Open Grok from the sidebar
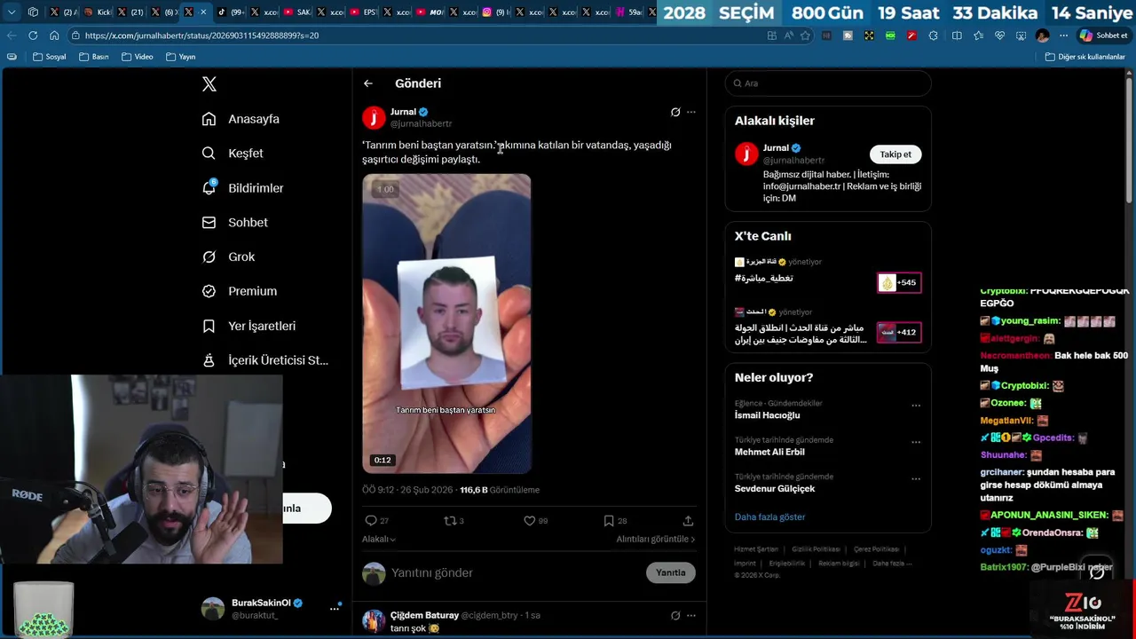Viewport: 1136px width, 639px height. pyautogui.click(x=228, y=256)
